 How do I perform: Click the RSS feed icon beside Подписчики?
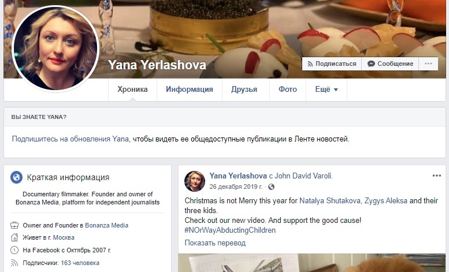tap(14, 263)
